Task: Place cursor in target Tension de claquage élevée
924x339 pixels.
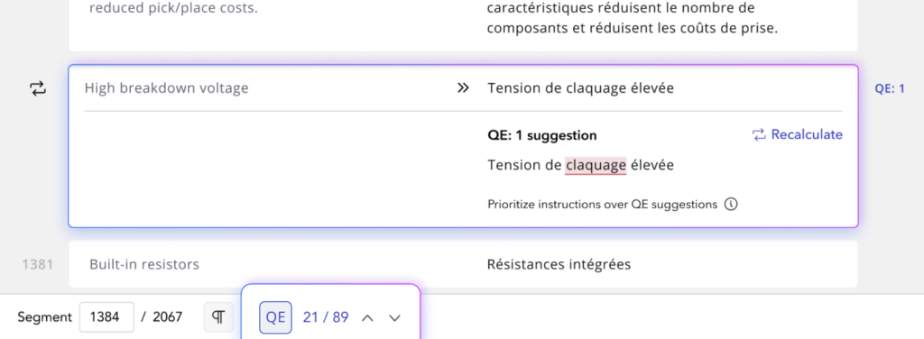Action: (580, 88)
